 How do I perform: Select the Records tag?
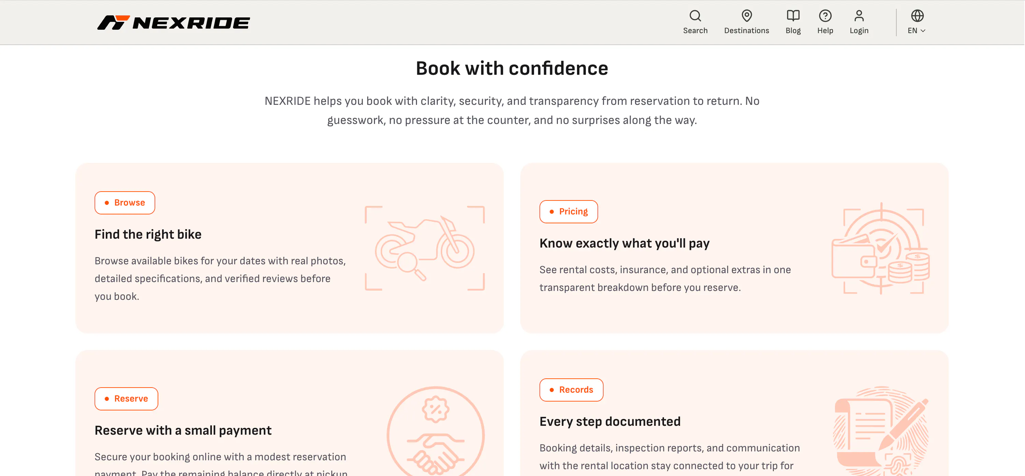click(x=572, y=390)
